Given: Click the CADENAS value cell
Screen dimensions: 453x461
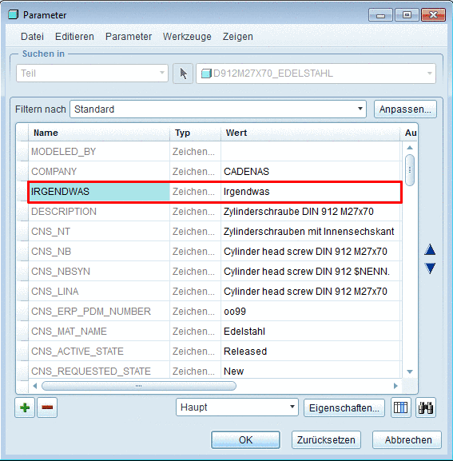Looking at the screenshot, I should tap(311, 172).
